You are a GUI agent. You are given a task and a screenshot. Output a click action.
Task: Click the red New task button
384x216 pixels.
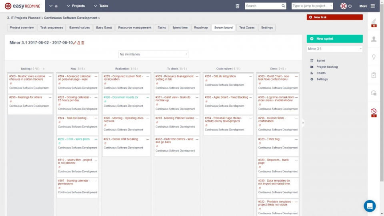(334, 17)
